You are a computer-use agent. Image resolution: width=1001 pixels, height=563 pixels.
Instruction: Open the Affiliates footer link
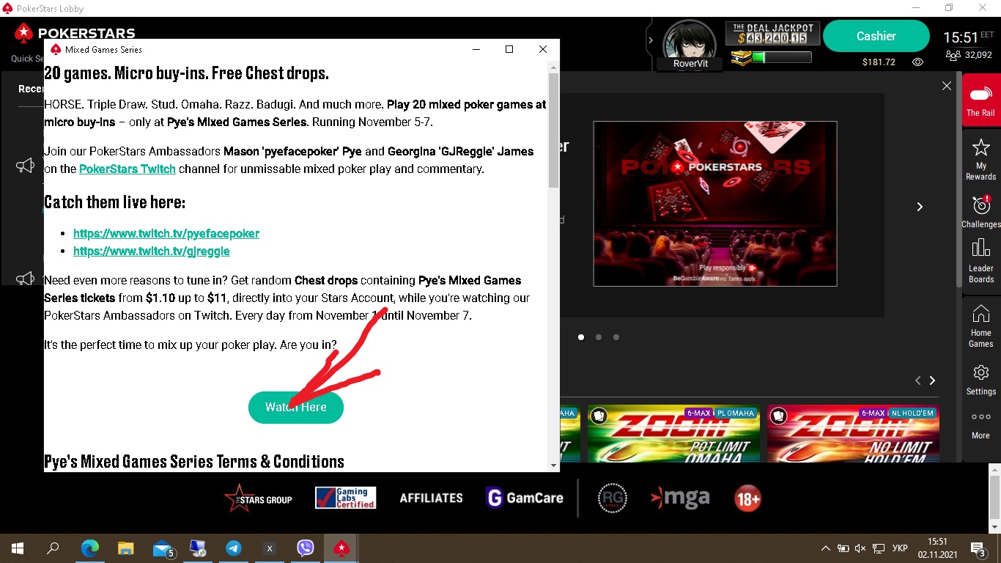point(431,498)
